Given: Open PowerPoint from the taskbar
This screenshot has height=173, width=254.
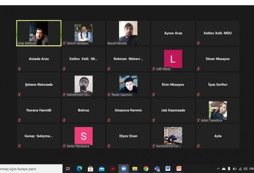Looking at the screenshot, I should pyautogui.click(x=179, y=169).
